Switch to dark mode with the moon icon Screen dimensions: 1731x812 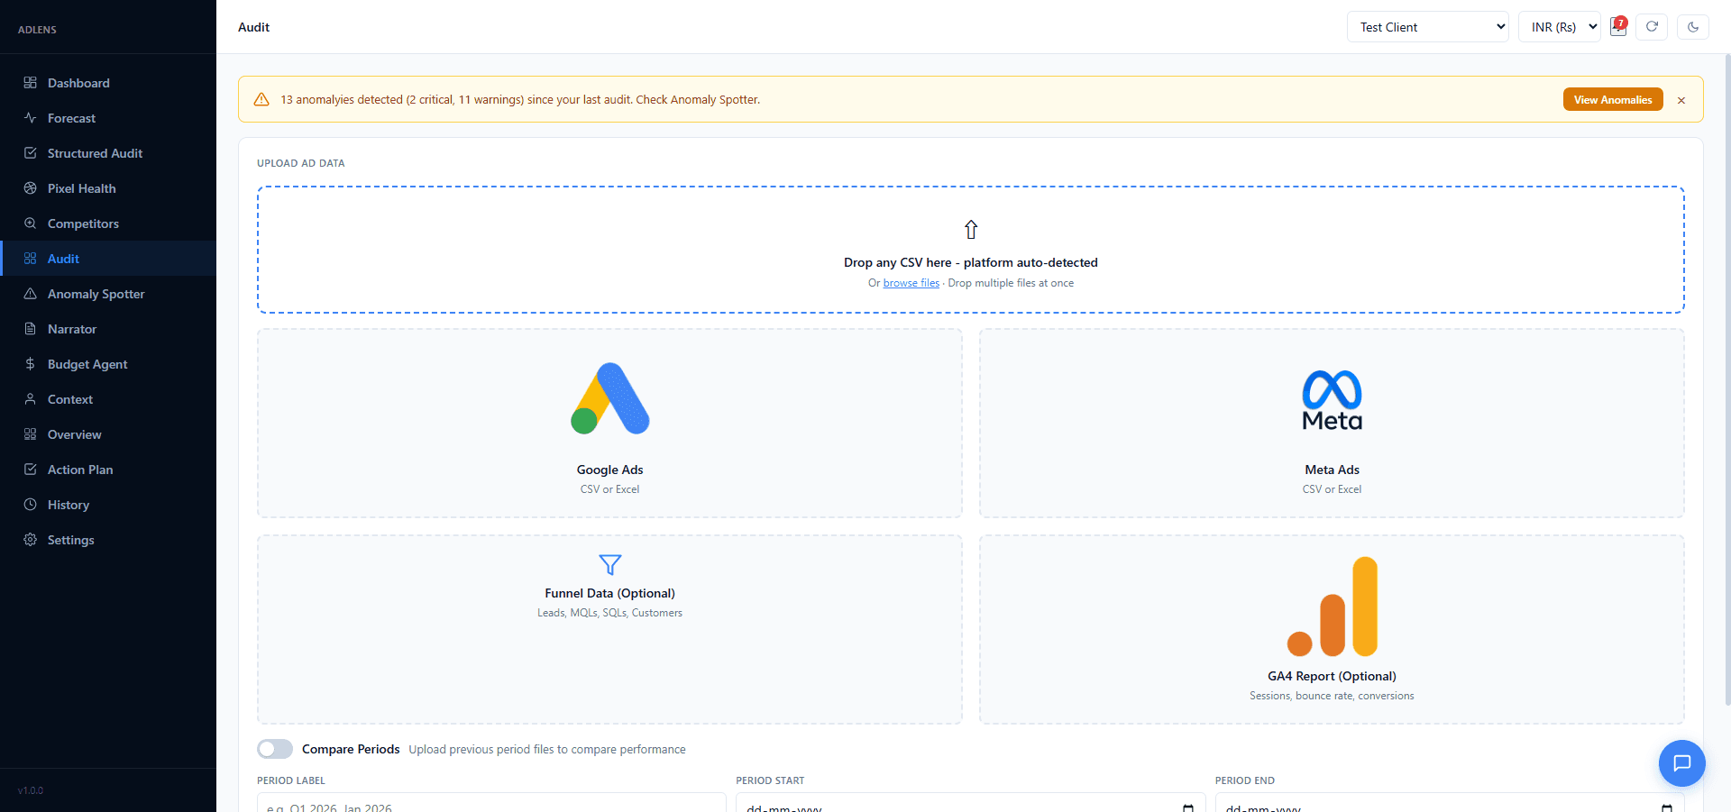(x=1694, y=27)
